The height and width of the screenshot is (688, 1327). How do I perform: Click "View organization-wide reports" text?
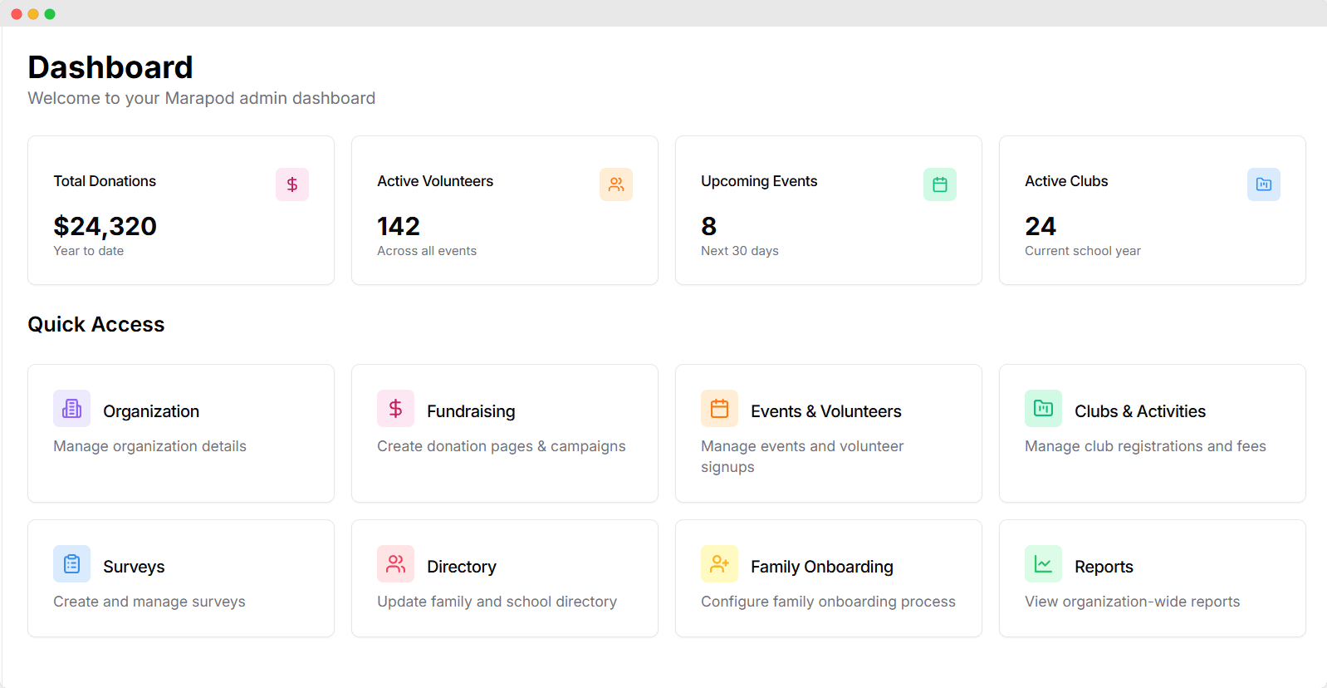[1133, 602]
